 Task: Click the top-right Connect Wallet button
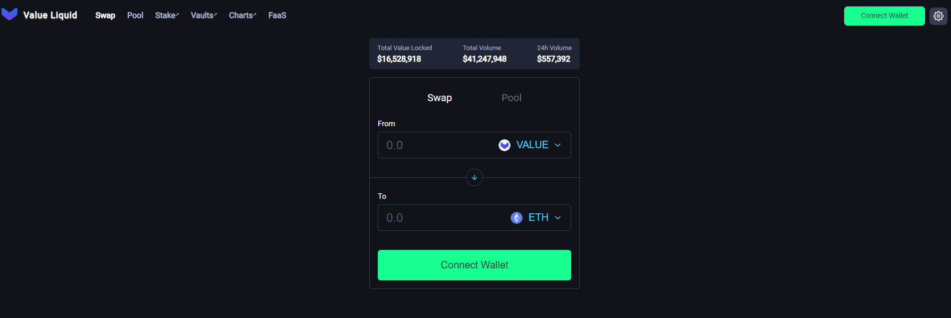coord(884,16)
